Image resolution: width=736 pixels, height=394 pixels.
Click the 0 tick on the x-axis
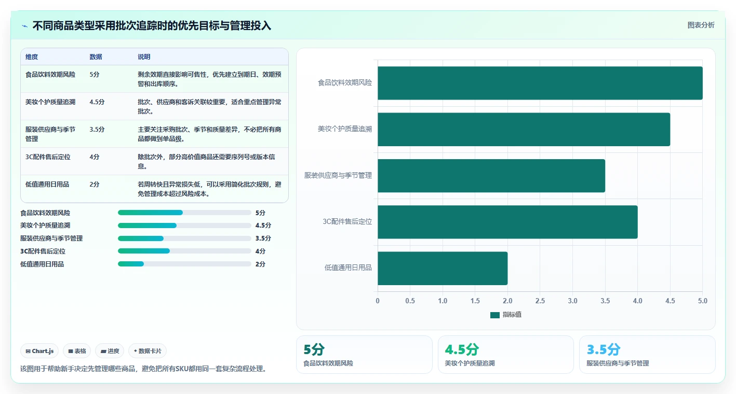378,301
